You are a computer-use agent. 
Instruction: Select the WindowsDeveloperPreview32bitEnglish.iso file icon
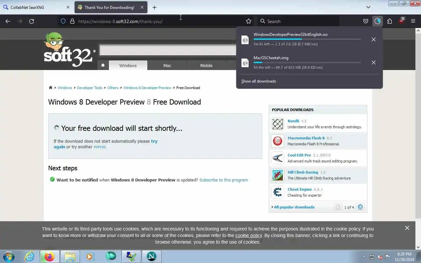245,40
